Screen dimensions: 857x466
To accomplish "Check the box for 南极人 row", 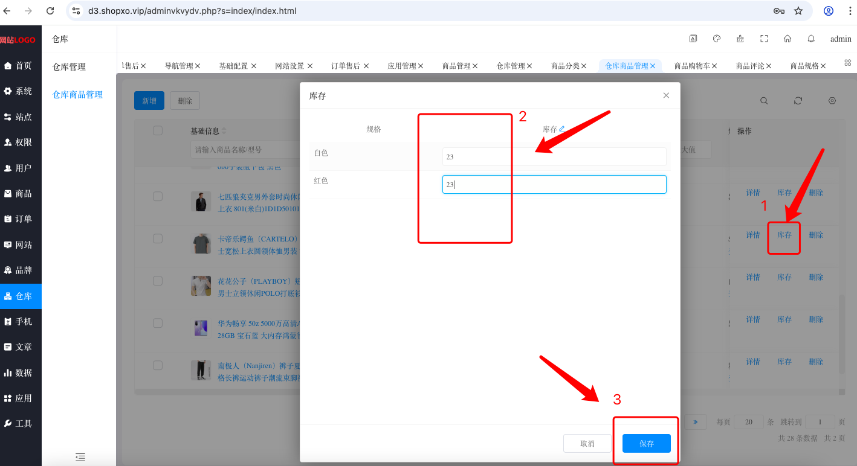I will pyautogui.click(x=158, y=365).
